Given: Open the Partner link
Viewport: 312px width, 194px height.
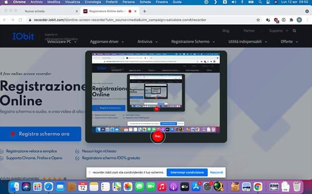Looking at the screenshot, I should [x=249, y=31].
